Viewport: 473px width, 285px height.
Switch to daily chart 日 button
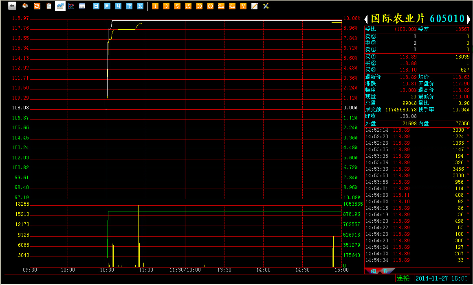96,6
